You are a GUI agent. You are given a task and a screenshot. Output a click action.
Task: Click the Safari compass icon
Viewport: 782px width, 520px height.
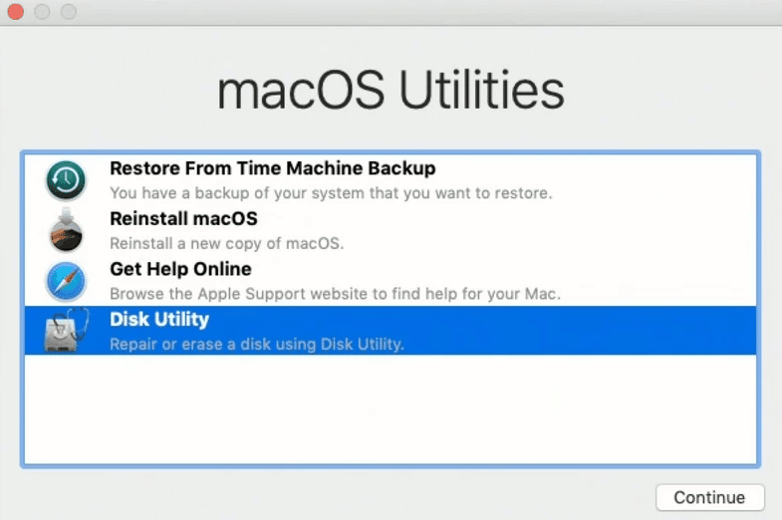[66, 281]
